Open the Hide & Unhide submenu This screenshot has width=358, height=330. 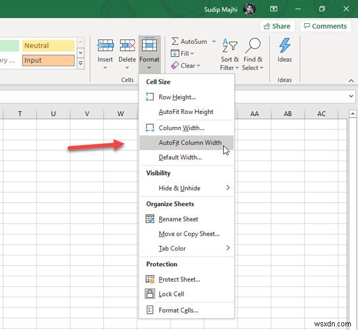187,188
